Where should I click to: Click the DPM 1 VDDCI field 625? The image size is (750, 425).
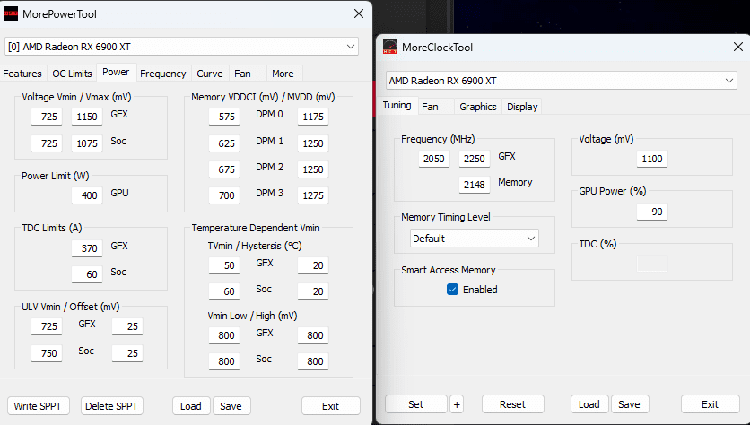[x=224, y=143]
